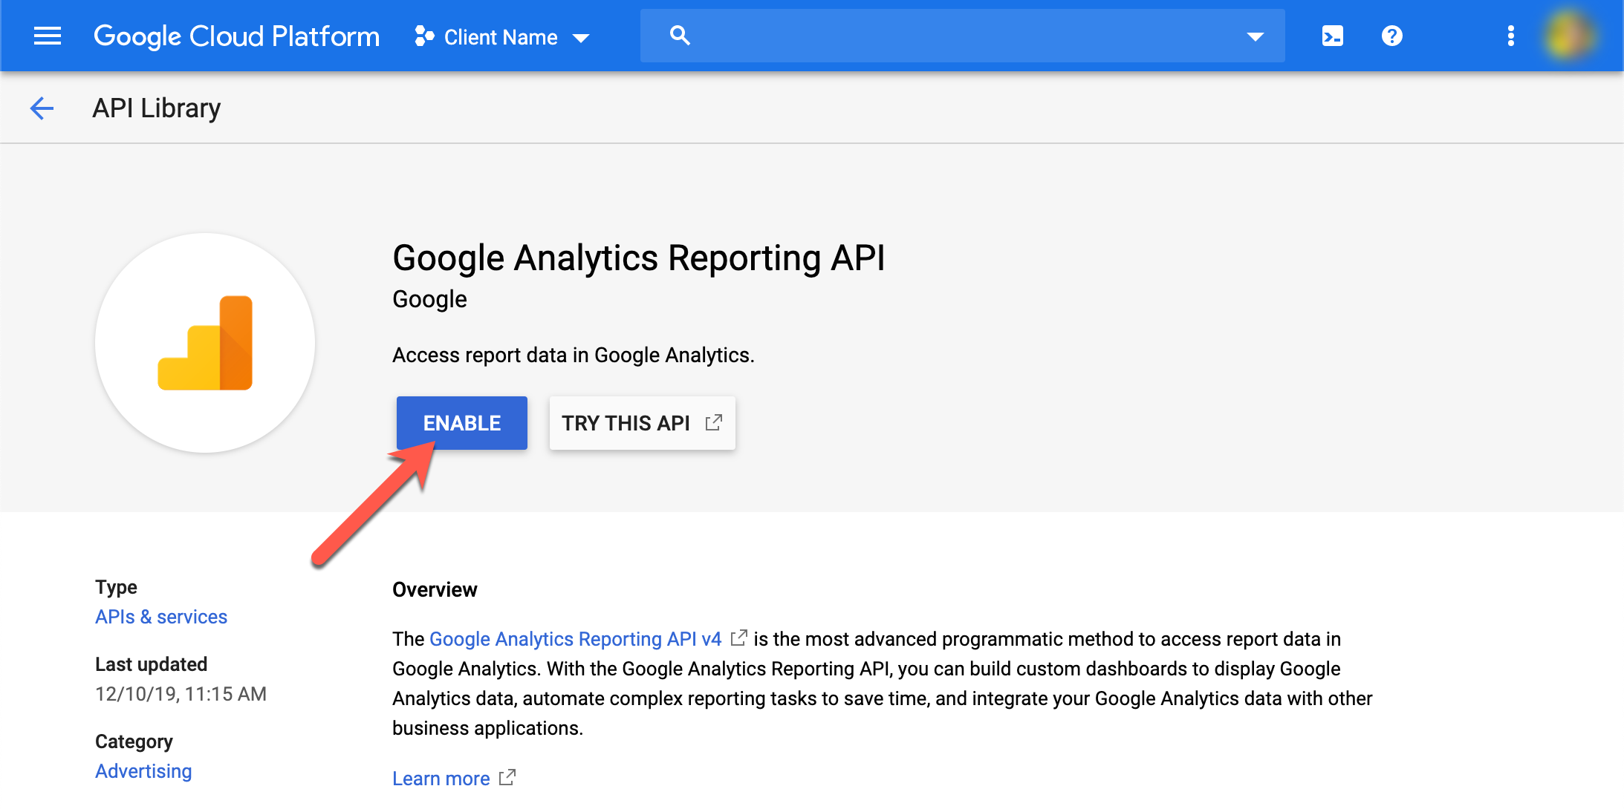The width and height of the screenshot is (1624, 809).
Task: Click the external icon next to Learn more
Action: click(x=507, y=778)
